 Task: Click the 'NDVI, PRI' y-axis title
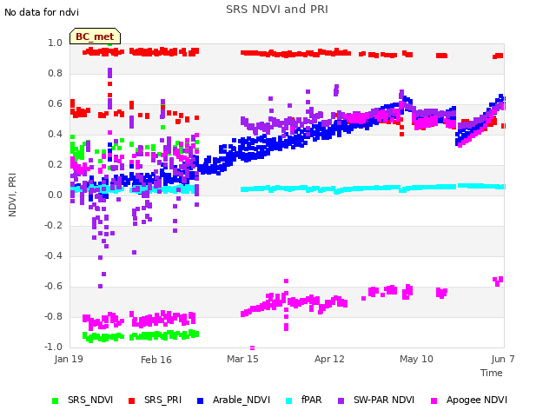click(12, 195)
